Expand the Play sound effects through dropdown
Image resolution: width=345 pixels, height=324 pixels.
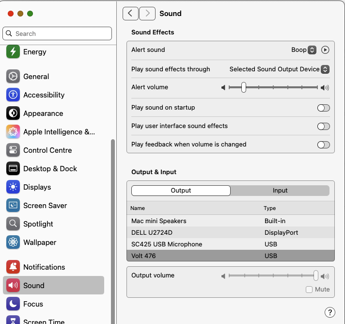325,69
